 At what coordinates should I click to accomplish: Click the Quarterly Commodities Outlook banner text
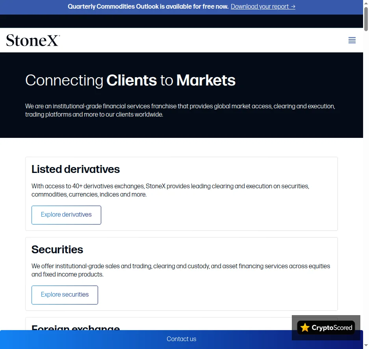(x=148, y=7)
